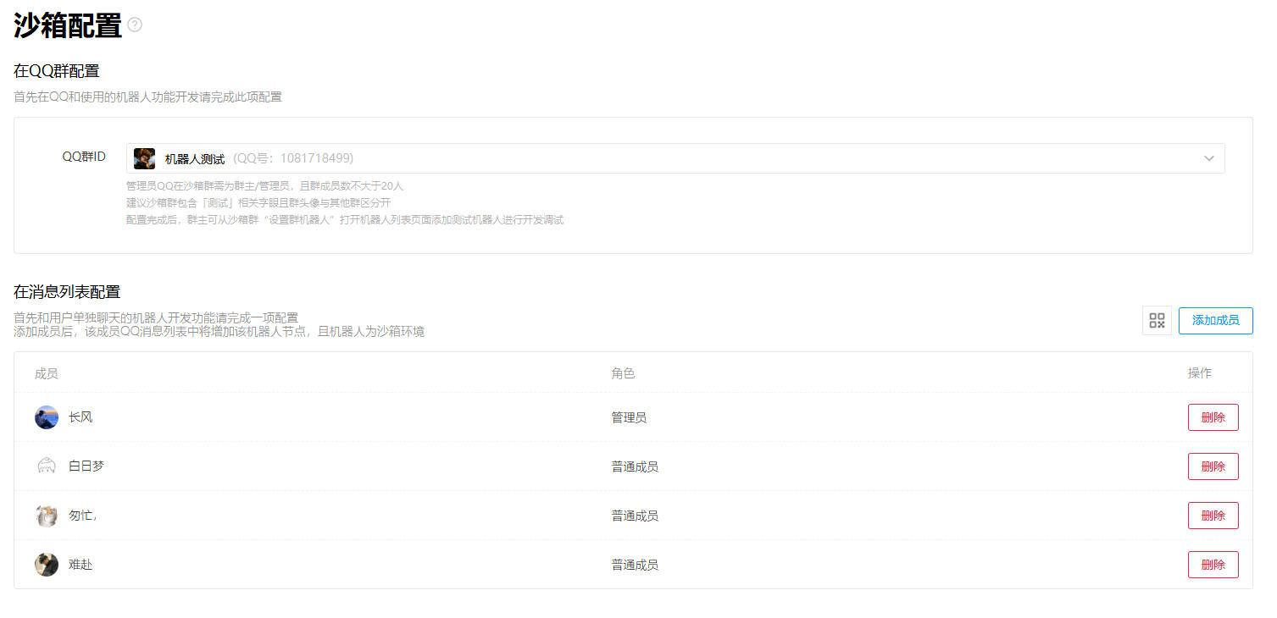Screen dimensions: 1277x618
Task: Click the QQ号：1081718499 text
Action: click(293, 158)
